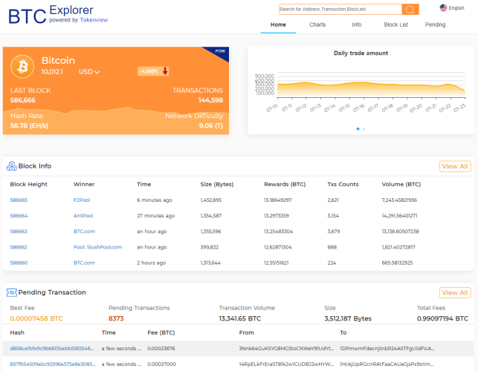Click the orange search magnifier button
This screenshot has height=371, width=478.
pos(410,10)
